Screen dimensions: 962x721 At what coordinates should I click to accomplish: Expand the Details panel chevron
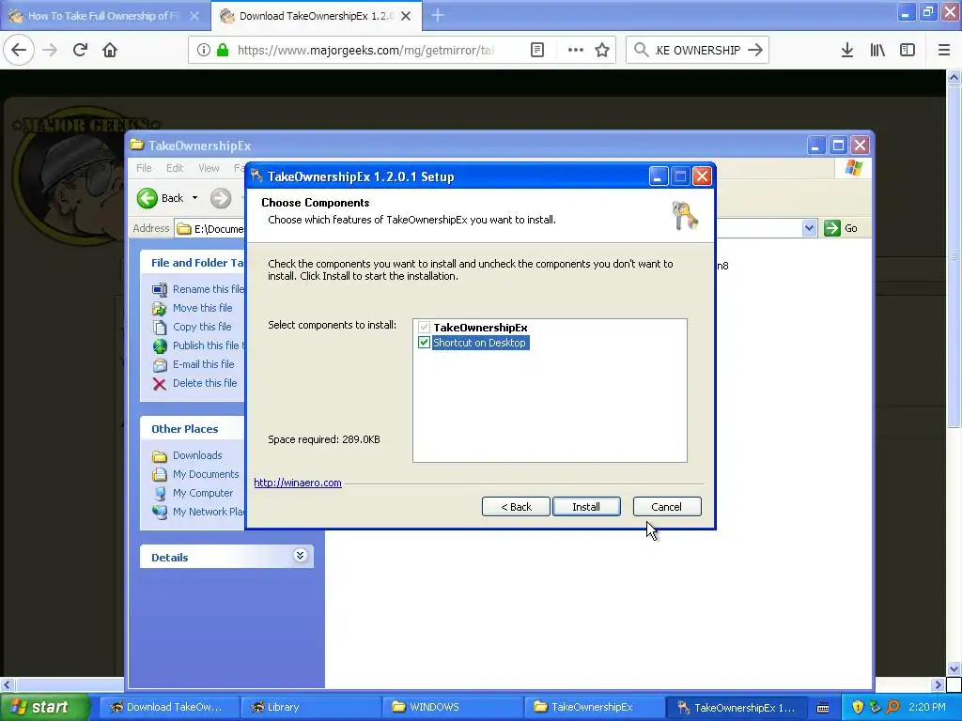[x=300, y=556]
